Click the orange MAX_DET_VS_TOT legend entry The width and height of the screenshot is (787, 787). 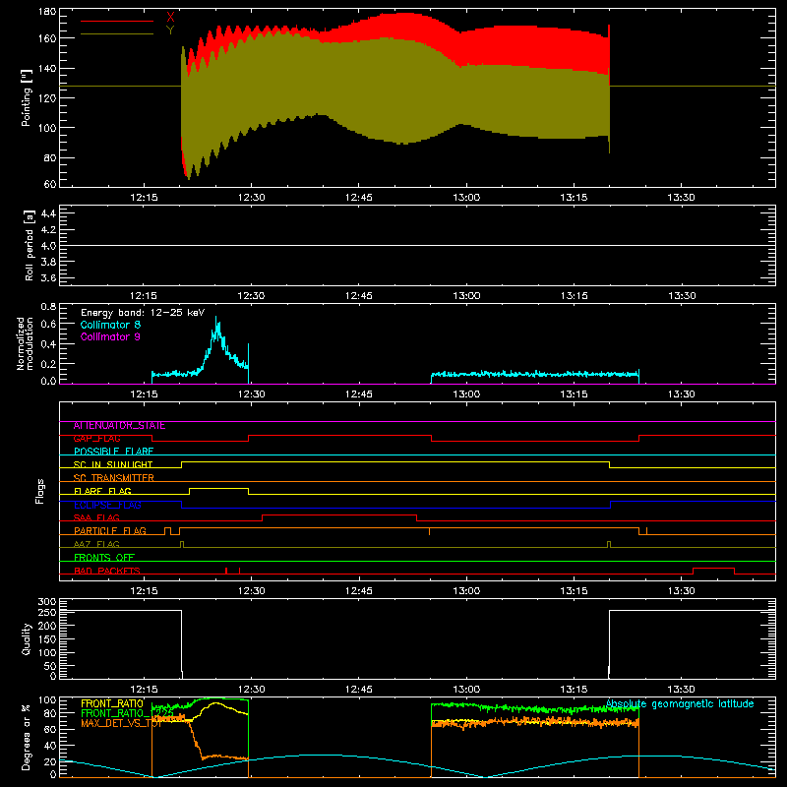click(121, 723)
